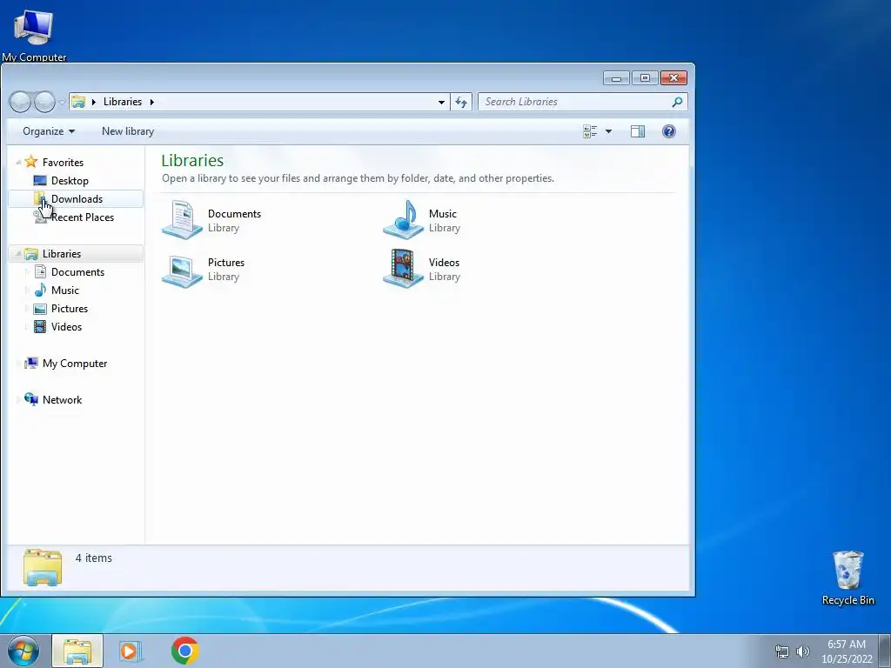Screen dimensions: 891x668
Task: Open previous locations dropdown in address bar
Action: pos(441,103)
